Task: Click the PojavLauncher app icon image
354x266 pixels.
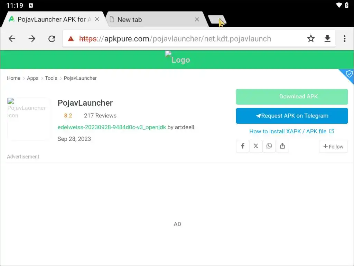Action: [28, 118]
